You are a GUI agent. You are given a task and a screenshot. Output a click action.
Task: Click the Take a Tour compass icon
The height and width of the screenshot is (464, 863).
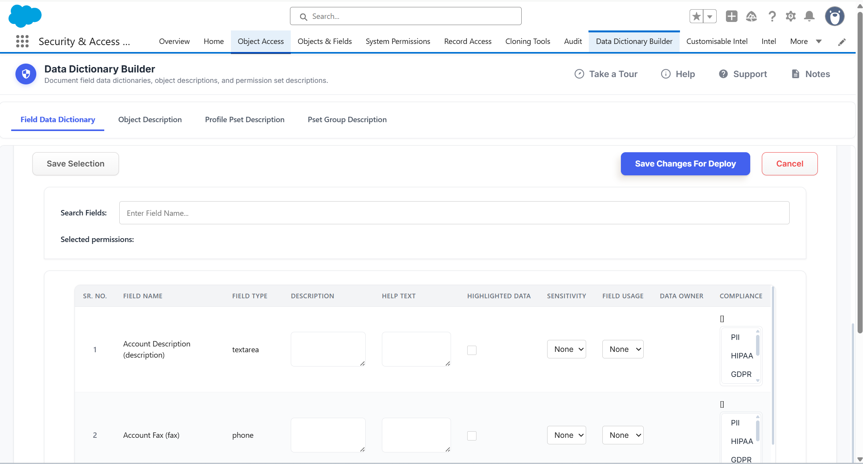579,74
